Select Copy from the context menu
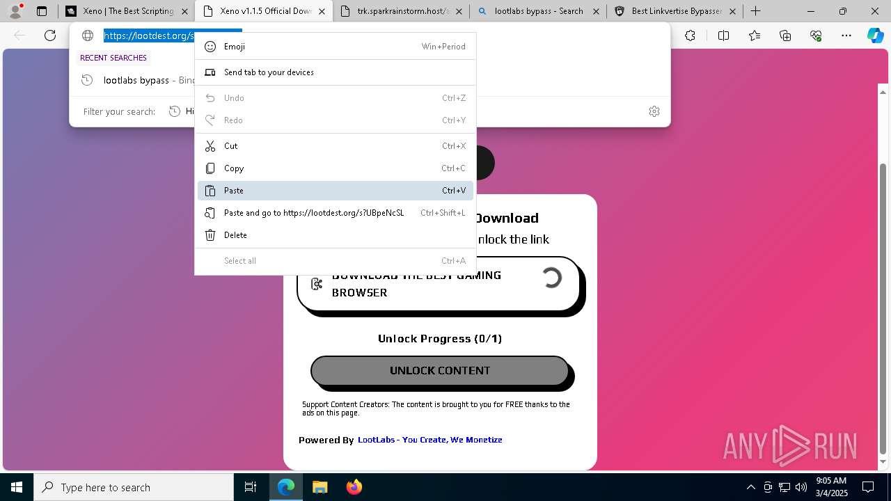Image resolution: width=891 pixels, height=501 pixels. [336, 168]
